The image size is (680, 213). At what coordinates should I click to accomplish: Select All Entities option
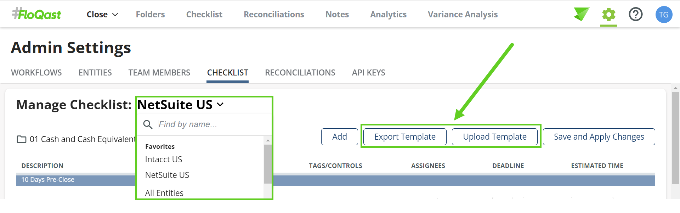point(164,193)
